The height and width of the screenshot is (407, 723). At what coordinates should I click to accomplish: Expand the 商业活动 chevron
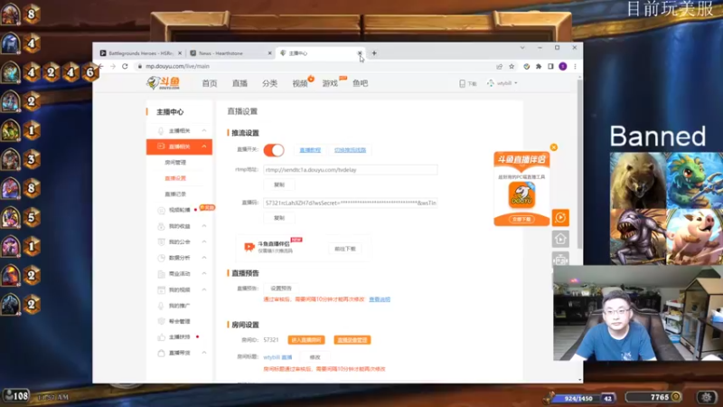[204, 274]
